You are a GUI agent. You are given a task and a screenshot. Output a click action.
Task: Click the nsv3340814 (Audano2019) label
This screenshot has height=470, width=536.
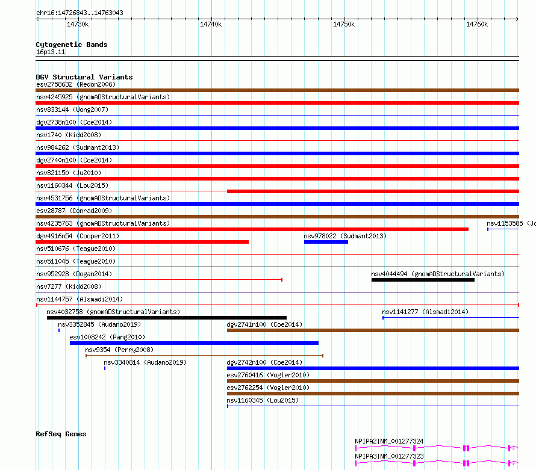click(x=145, y=362)
